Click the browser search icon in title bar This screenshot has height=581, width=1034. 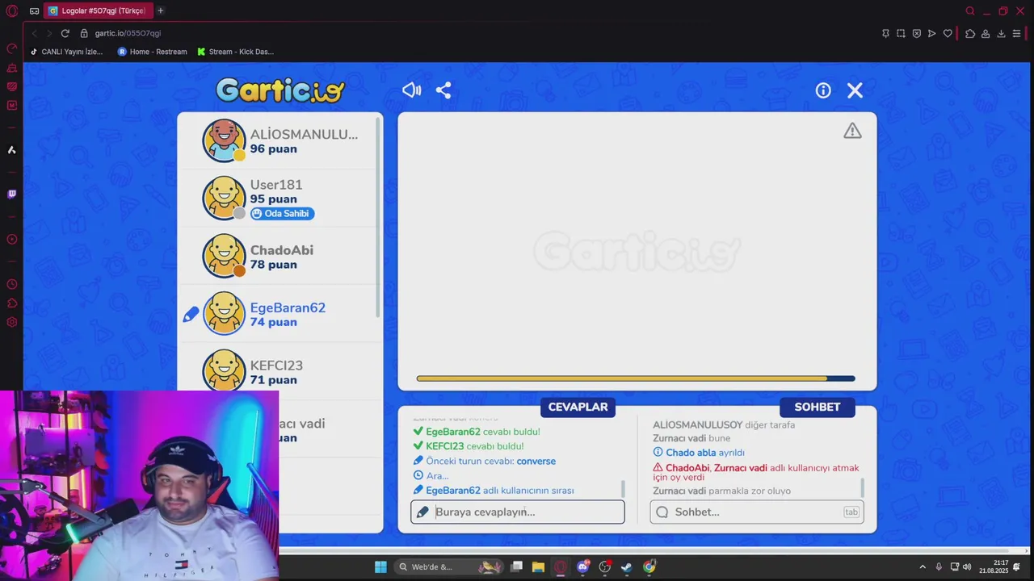tap(970, 10)
